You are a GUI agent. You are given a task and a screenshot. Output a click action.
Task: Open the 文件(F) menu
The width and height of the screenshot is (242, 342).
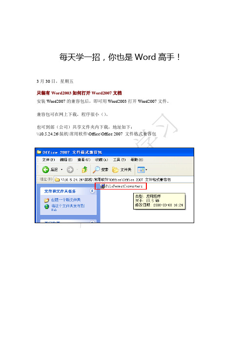[48, 160]
